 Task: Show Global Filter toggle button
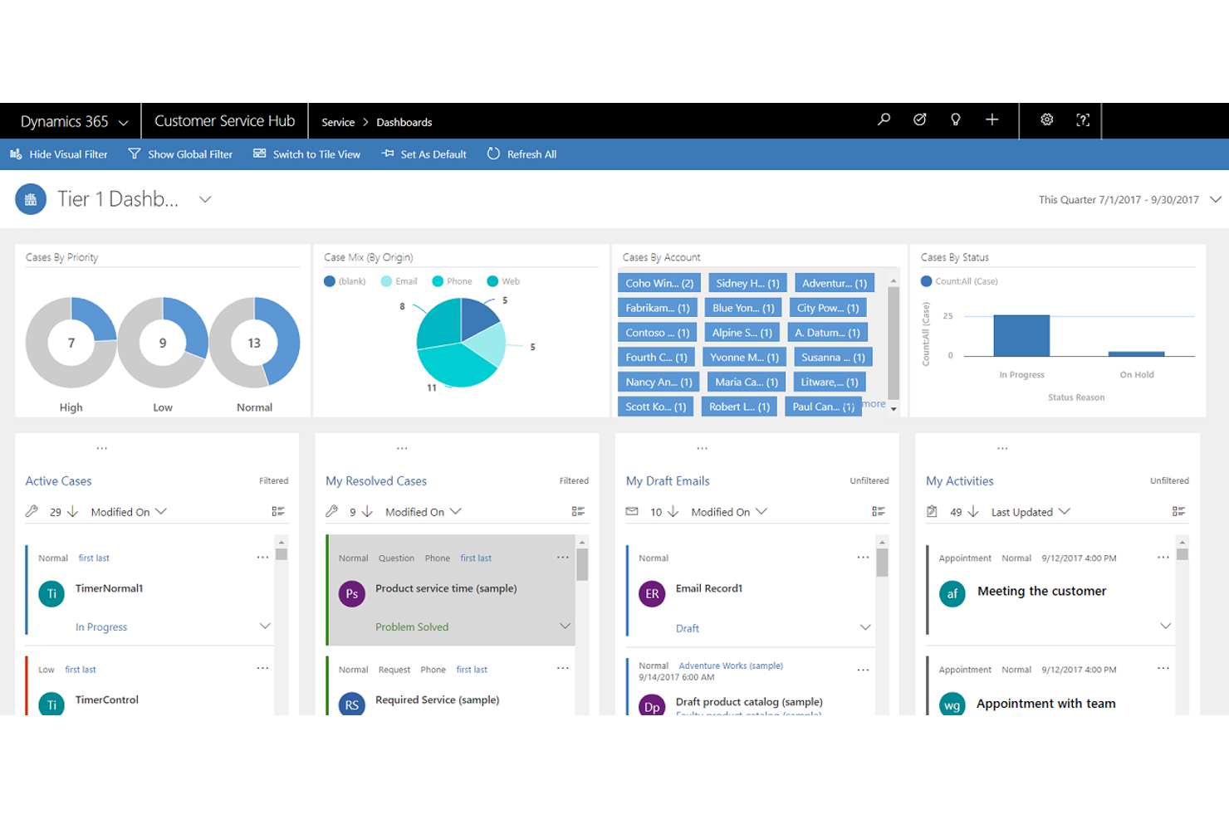(x=180, y=154)
